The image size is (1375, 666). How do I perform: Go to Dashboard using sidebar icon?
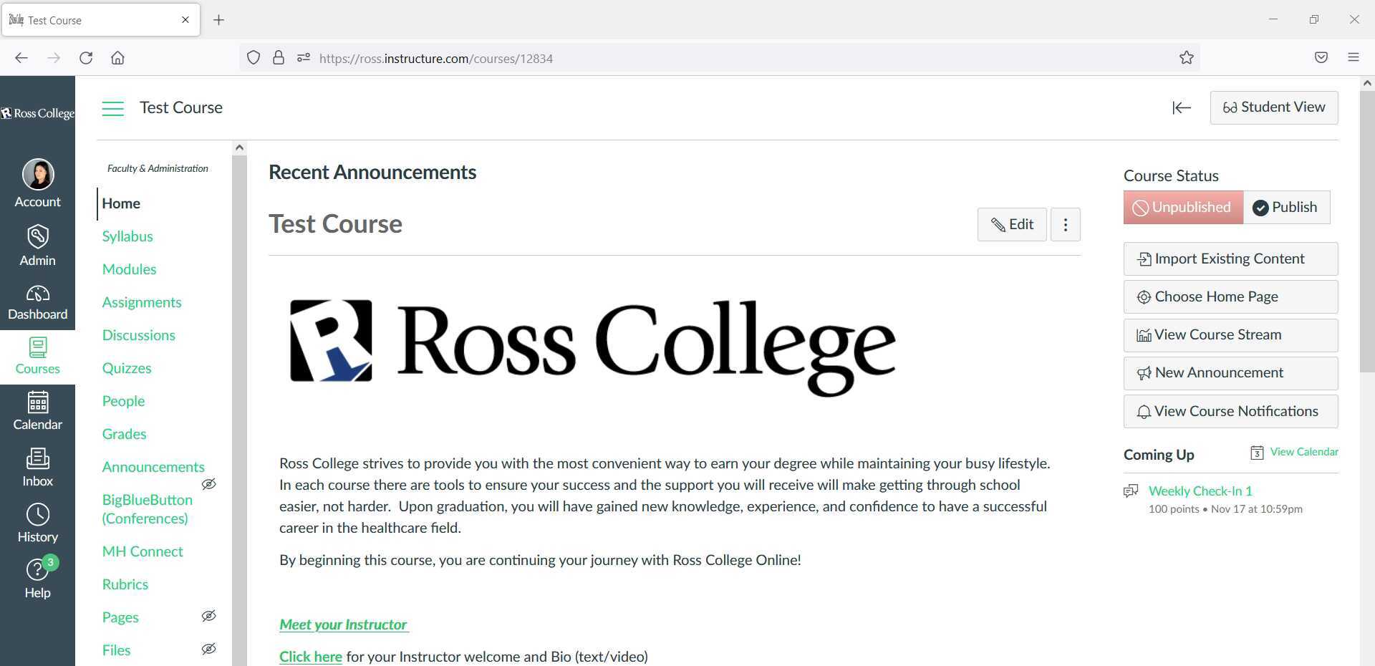click(x=37, y=301)
